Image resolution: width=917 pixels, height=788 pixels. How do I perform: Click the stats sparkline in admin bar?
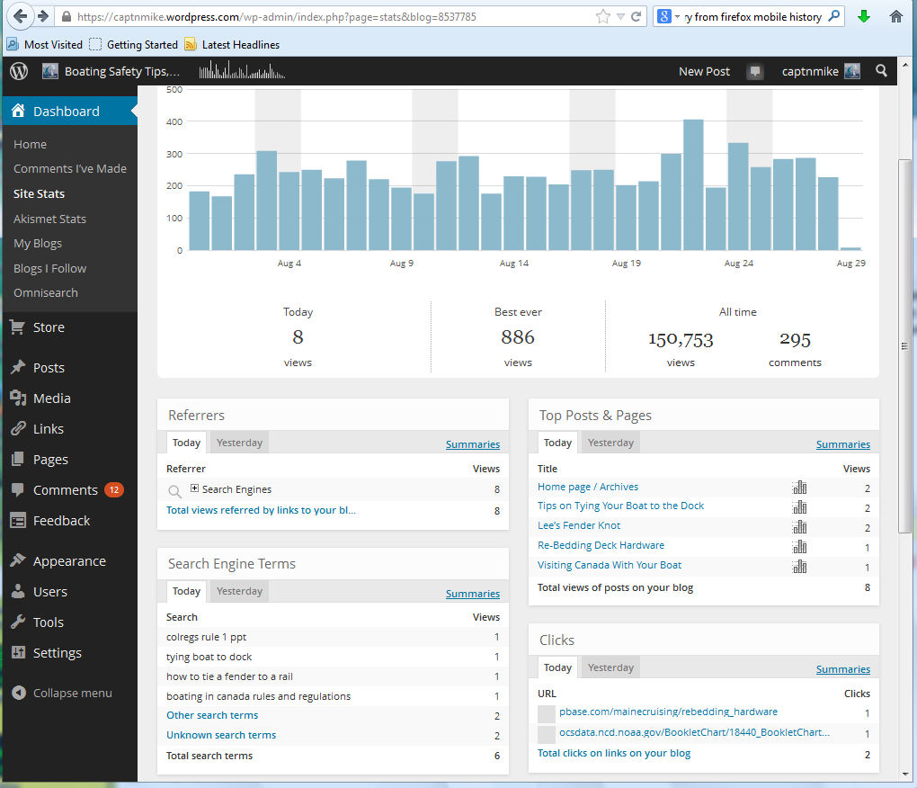point(241,71)
